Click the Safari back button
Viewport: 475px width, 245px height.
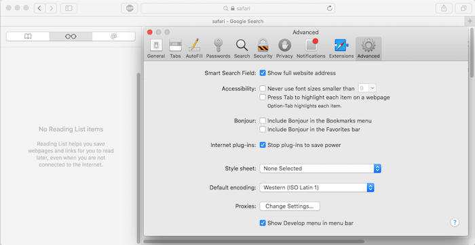tap(39, 8)
